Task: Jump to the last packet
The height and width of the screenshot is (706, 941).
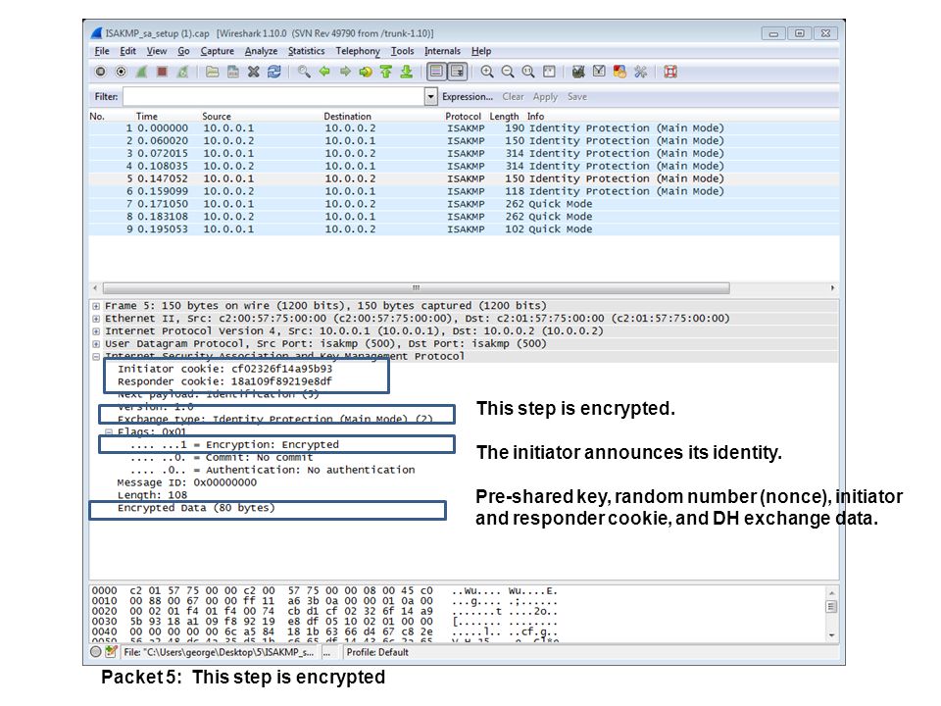Action: (406, 72)
